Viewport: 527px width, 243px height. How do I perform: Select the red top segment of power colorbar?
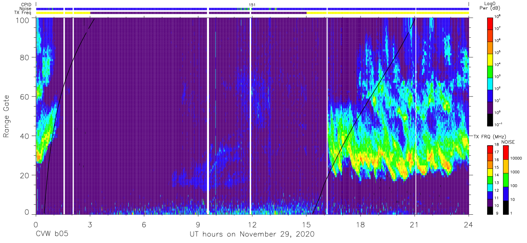coord(491,23)
